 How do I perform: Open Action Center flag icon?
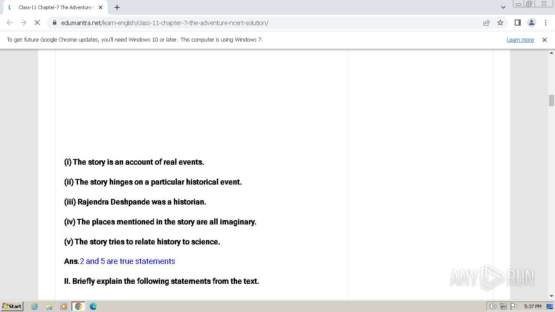point(514,306)
